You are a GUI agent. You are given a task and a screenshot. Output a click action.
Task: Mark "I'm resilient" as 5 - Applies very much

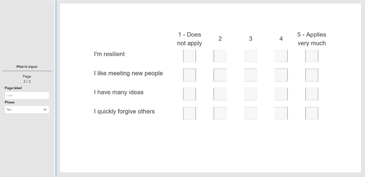click(x=312, y=56)
